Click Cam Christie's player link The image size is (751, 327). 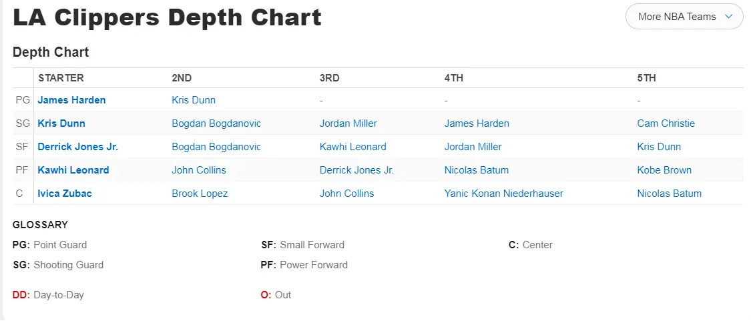[666, 123]
